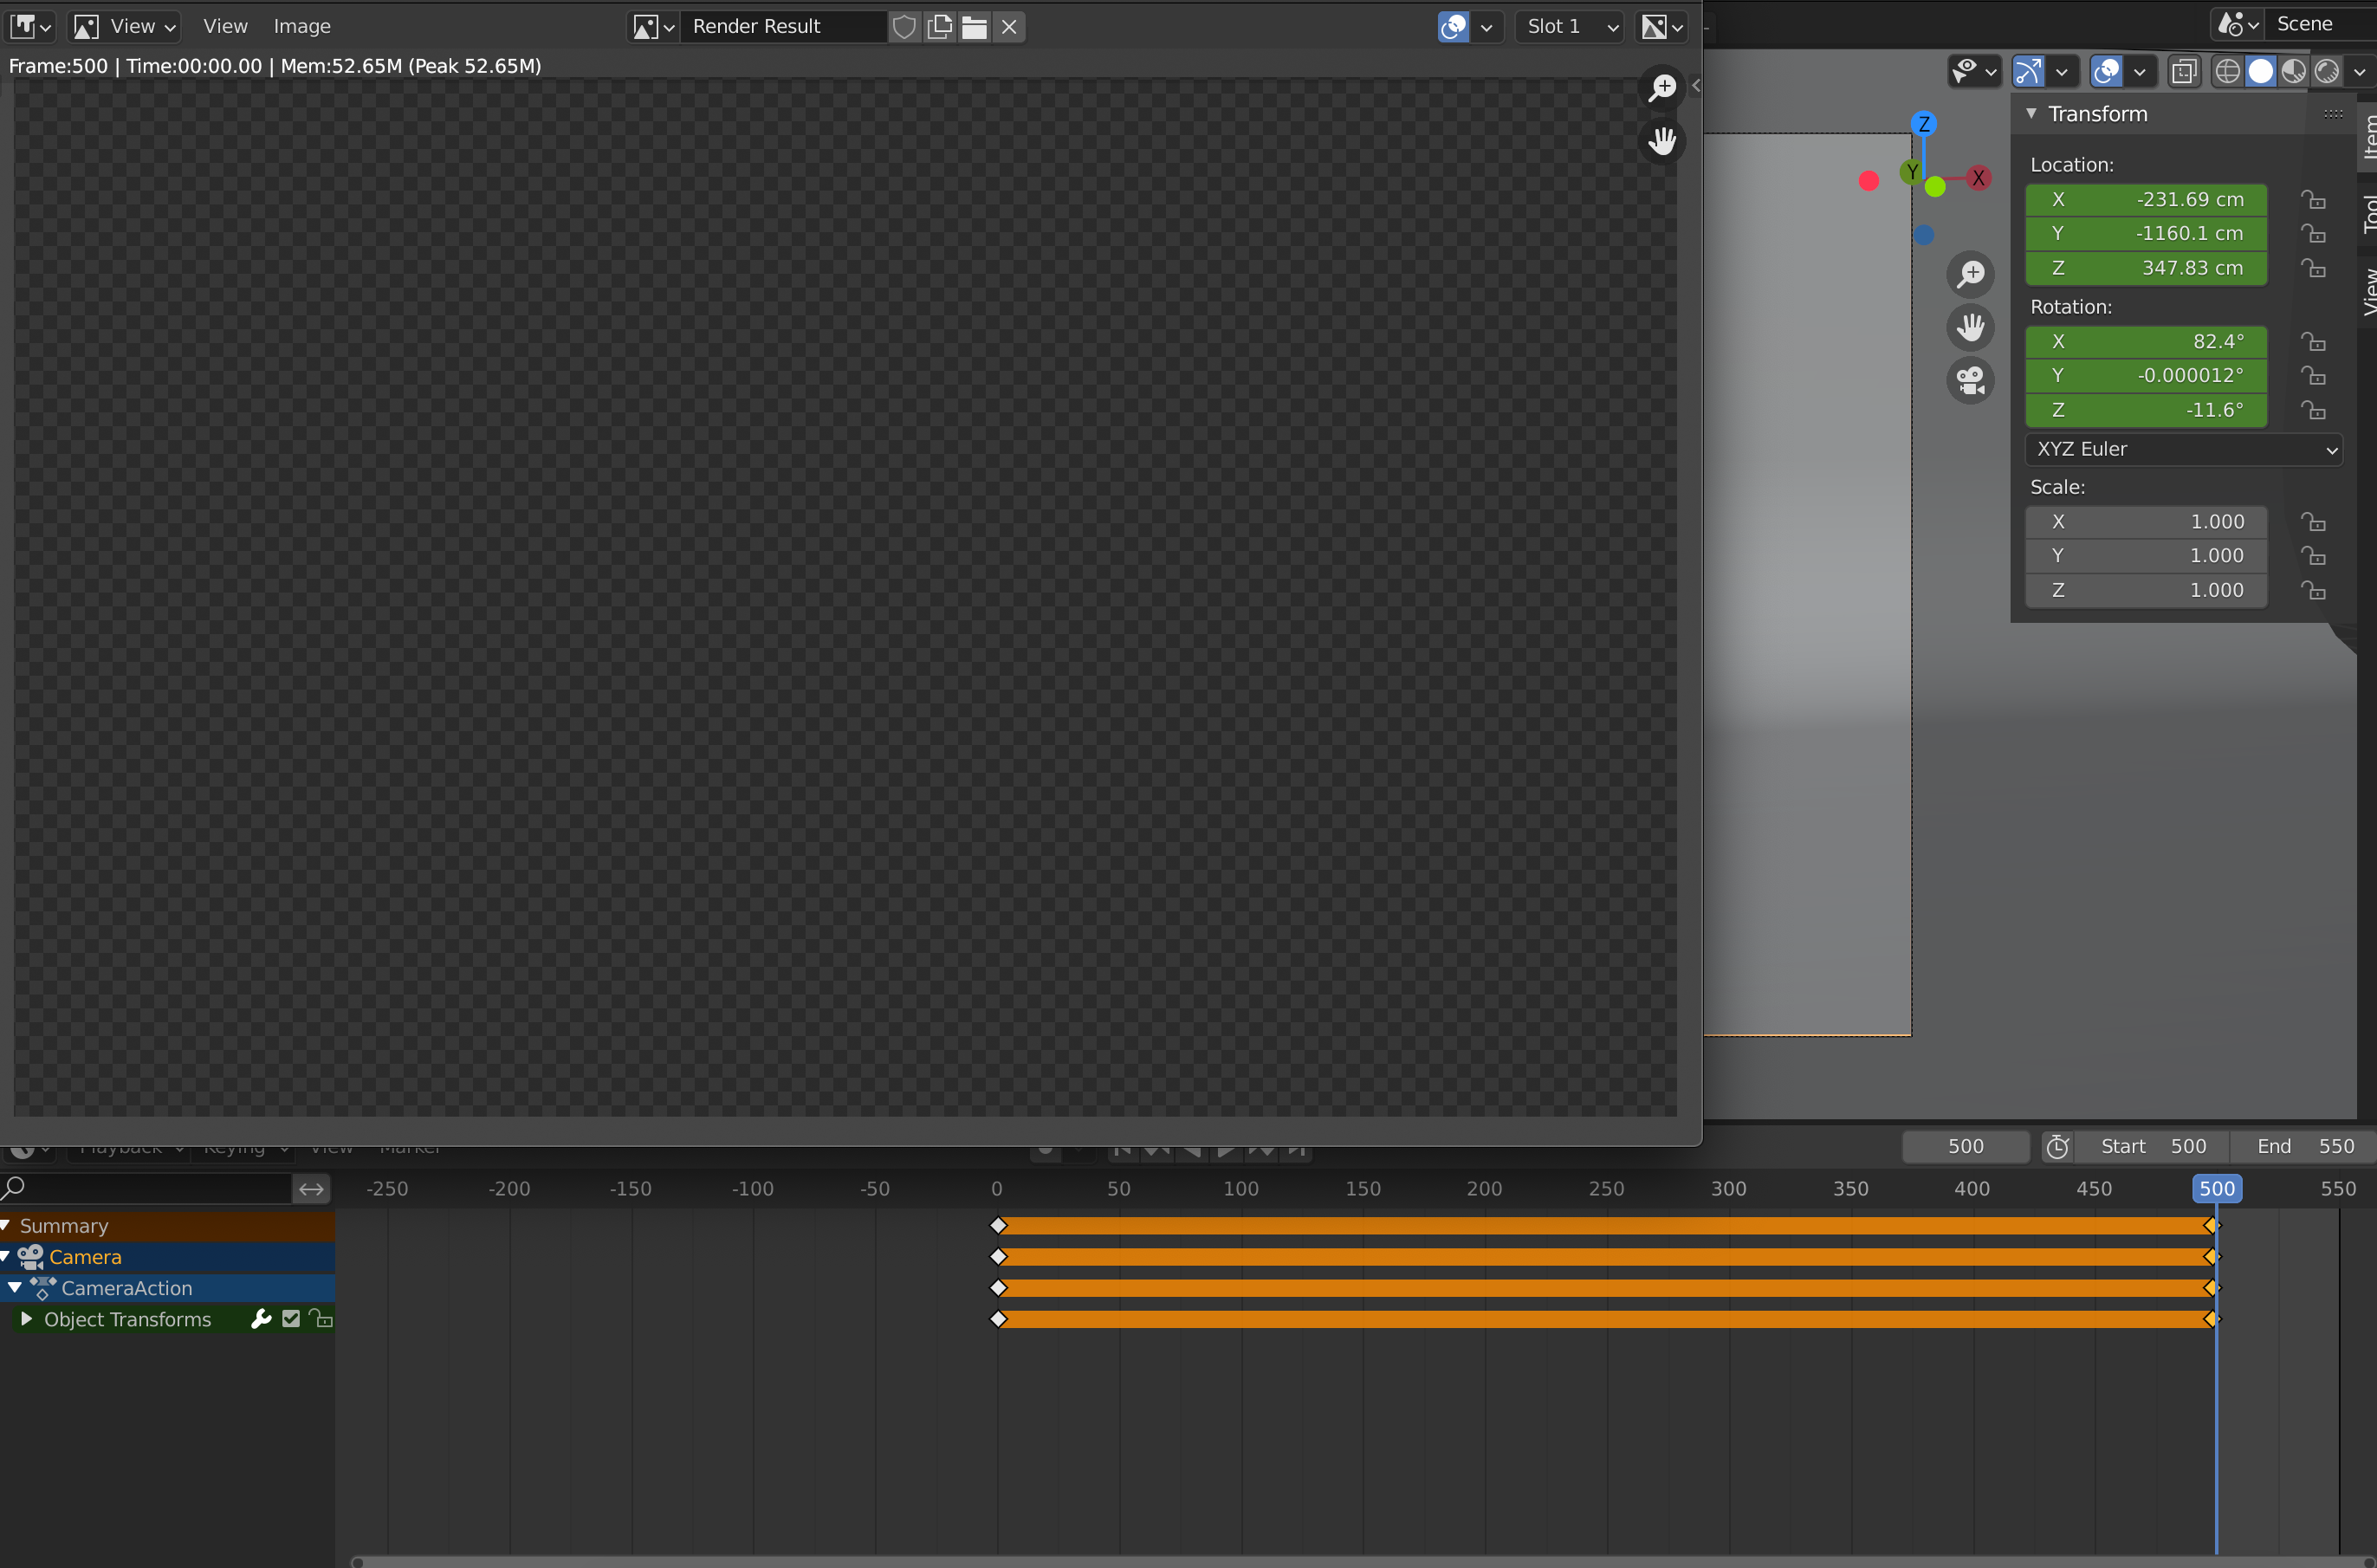Image resolution: width=2377 pixels, height=1568 pixels.
Task: Toggle X-Ray mode in the viewport header
Action: [2185, 71]
